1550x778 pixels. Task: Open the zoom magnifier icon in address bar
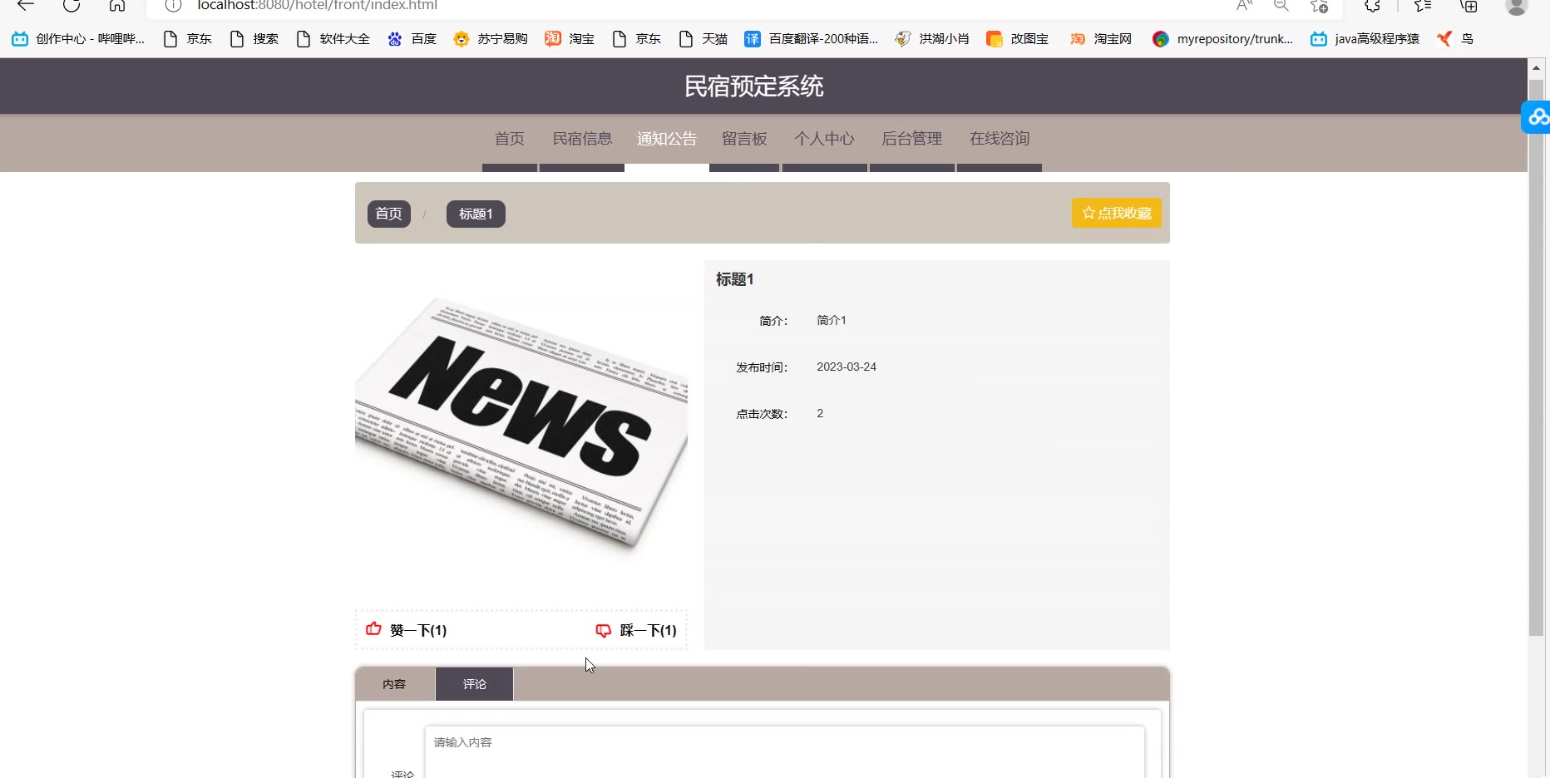pyautogui.click(x=1281, y=6)
